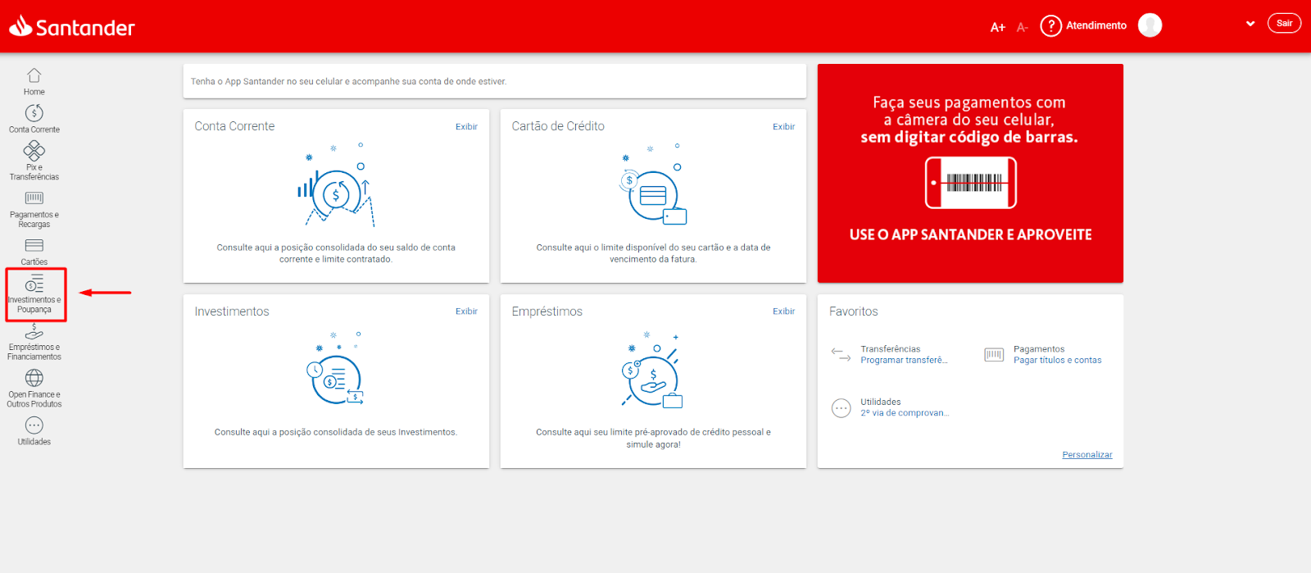Click the Cartão de Crédito card title
The height and width of the screenshot is (573, 1311).
[x=558, y=126]
